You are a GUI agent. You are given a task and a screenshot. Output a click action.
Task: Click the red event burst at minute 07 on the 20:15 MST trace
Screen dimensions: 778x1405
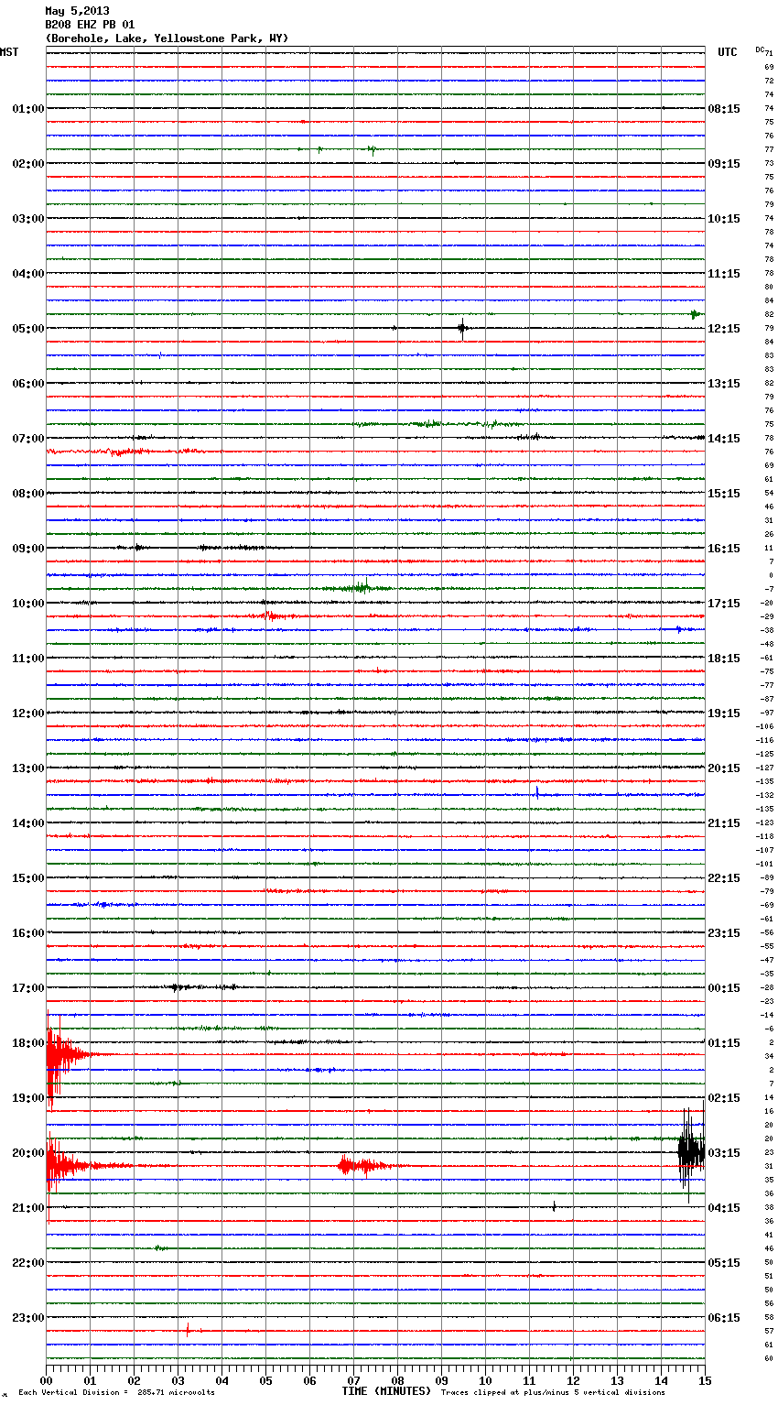(x=366, y=1166)
